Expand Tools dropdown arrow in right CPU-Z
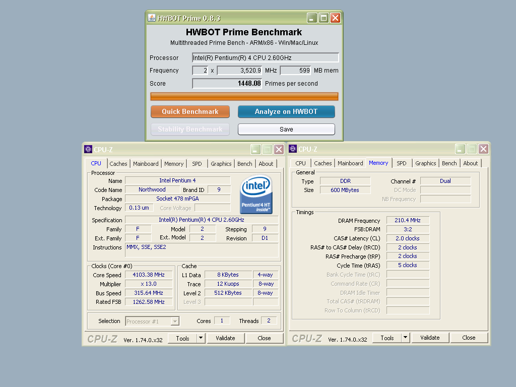The image size is (516, 387). pyautogui.click(x=406, y=338)
